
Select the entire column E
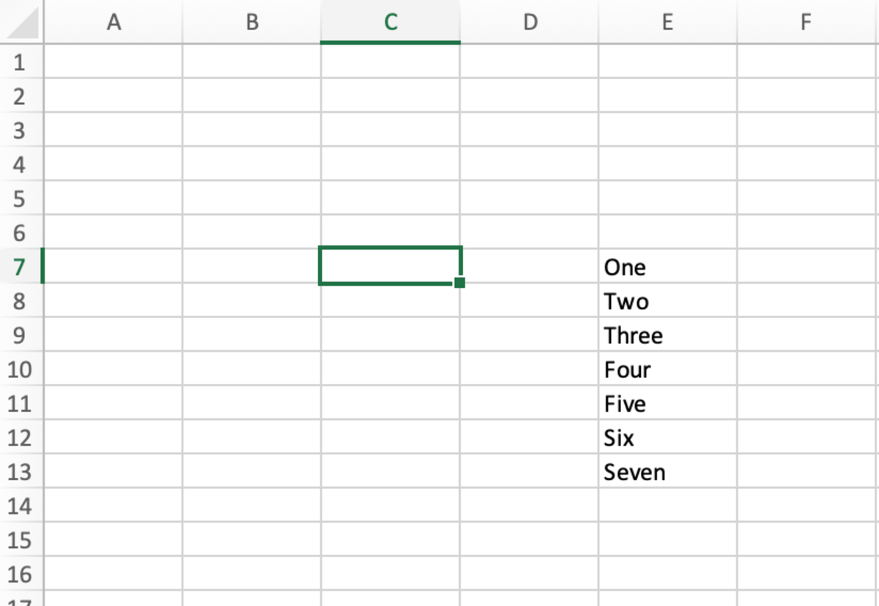pos(667,23)
